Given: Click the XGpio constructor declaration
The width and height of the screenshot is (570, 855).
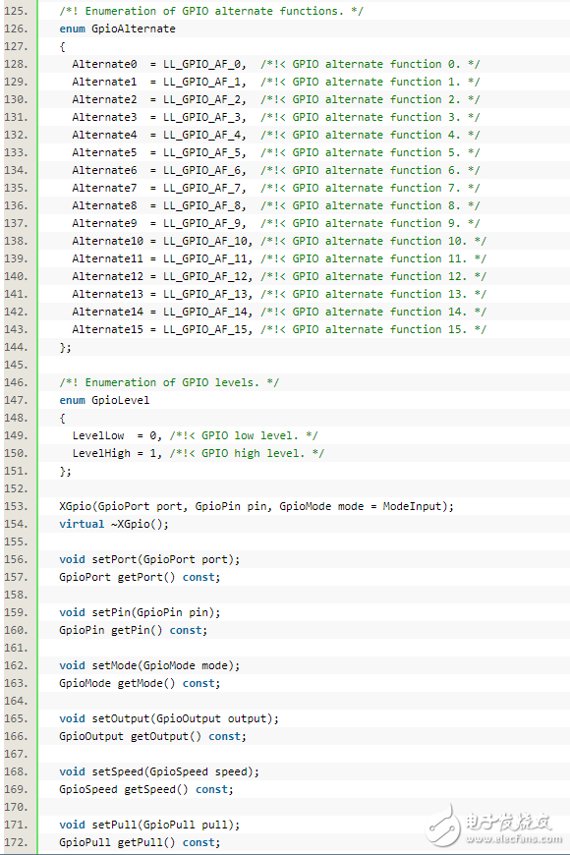Looking at the screenshot, I should coord(256,506).
